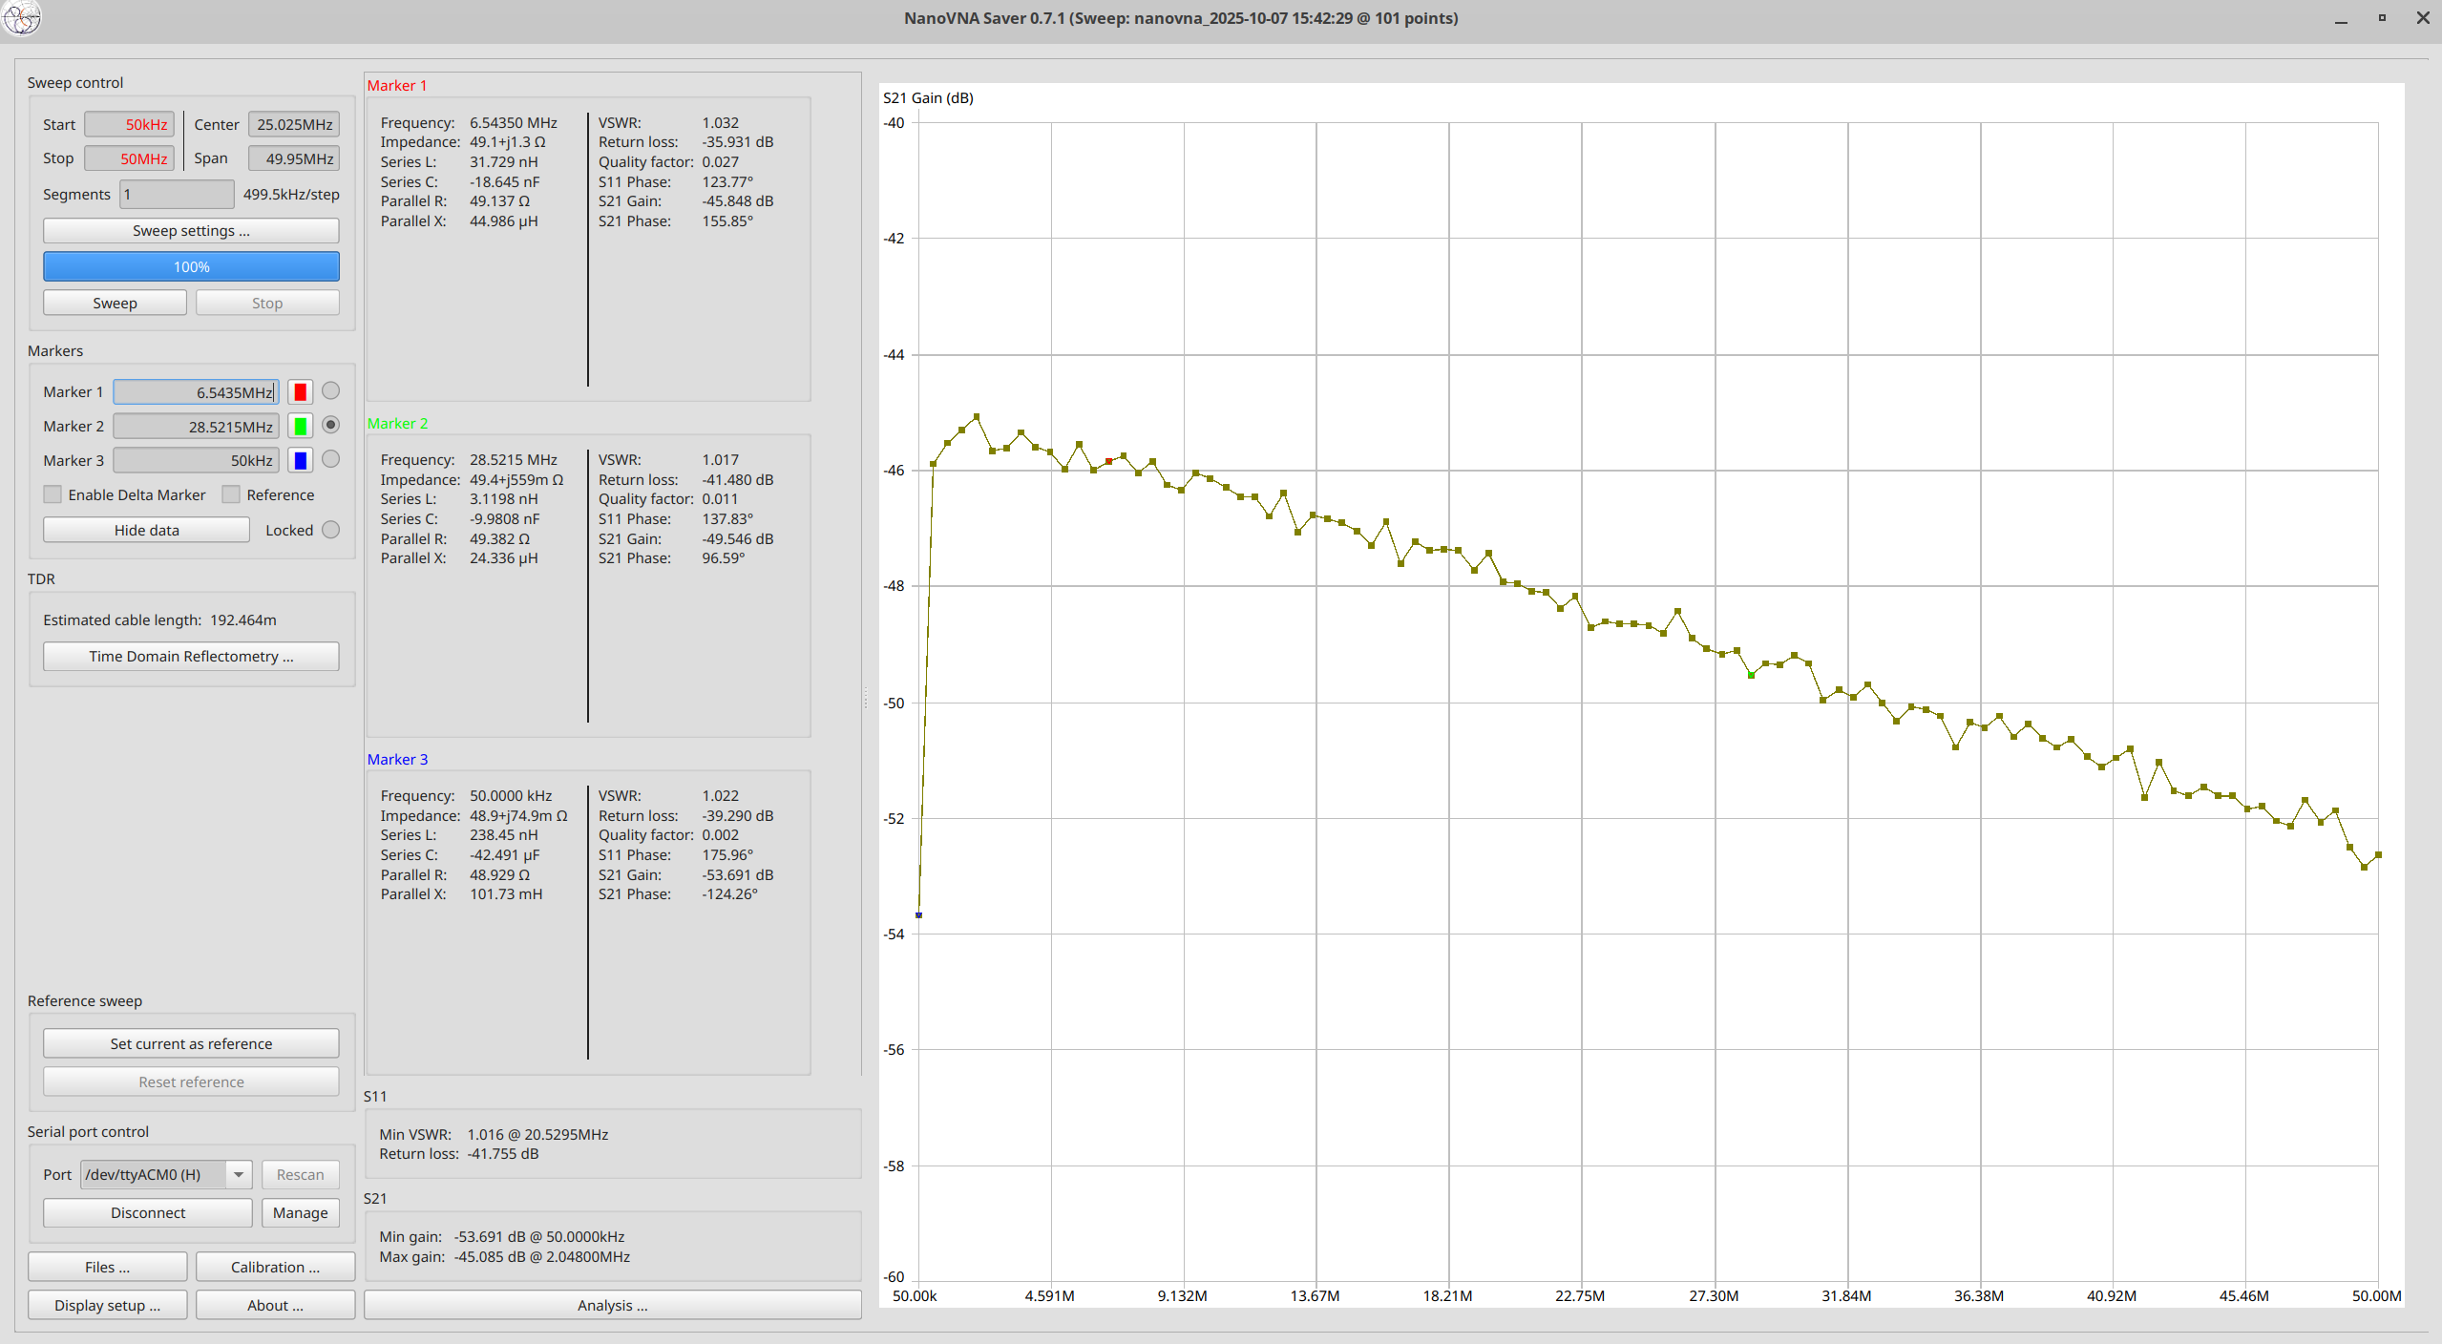Enable the Locked marker radio button

click(330, 530)
